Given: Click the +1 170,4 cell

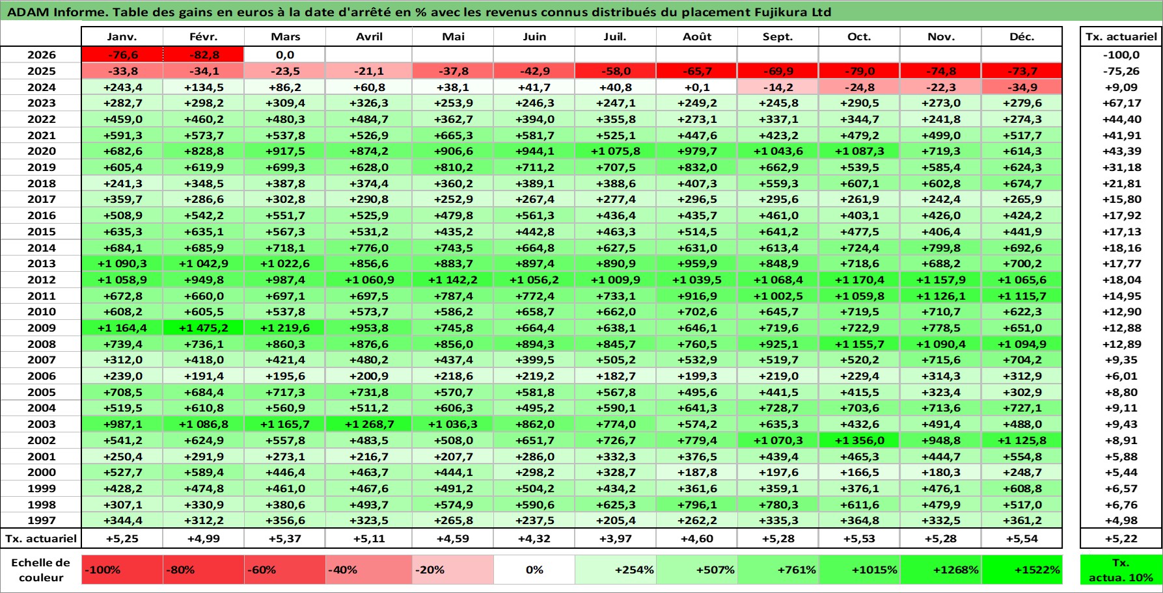Looking at the screenshot, I should 859,280.
